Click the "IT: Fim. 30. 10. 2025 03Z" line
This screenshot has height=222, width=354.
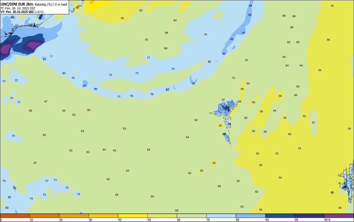coord(18,8)
